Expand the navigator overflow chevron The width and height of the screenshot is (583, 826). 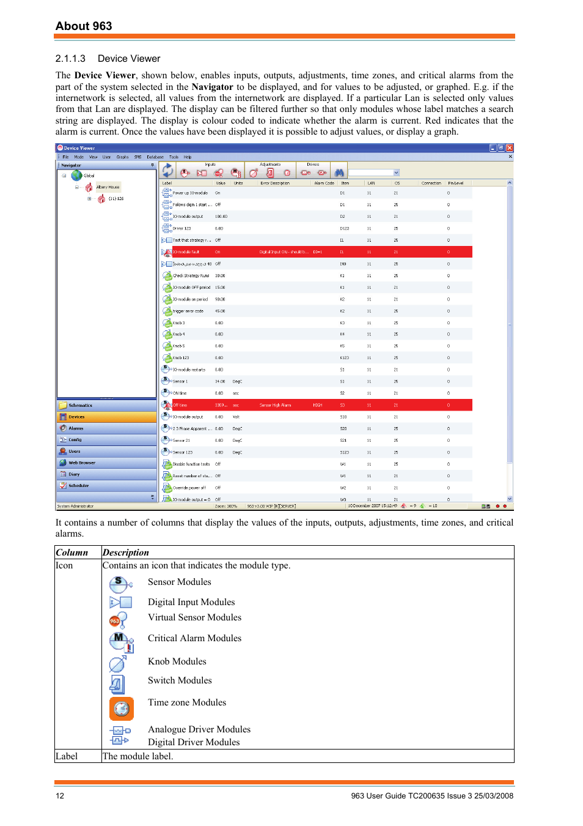pyautogui.click(x=153, y=497)
